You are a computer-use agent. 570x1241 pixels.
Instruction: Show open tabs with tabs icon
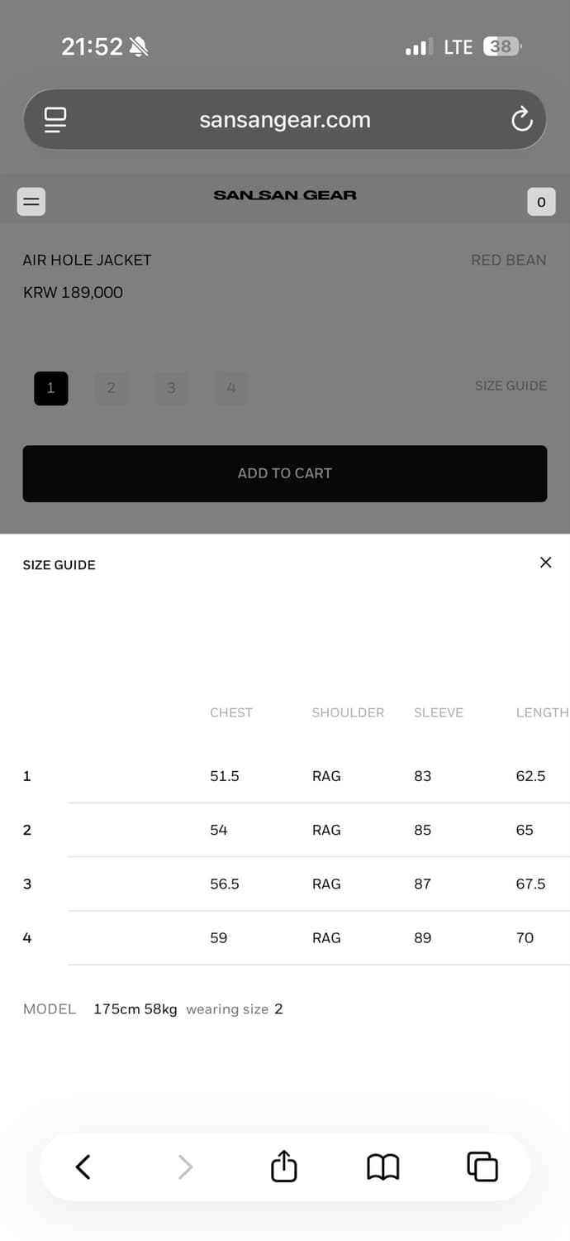(x=482, y=1167)
